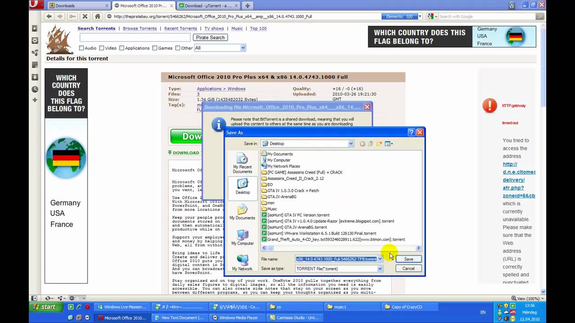Screen dimensions: 575x323
Task: Open the bookmarks star panel in sidebar
Action: tap(35, 29)
